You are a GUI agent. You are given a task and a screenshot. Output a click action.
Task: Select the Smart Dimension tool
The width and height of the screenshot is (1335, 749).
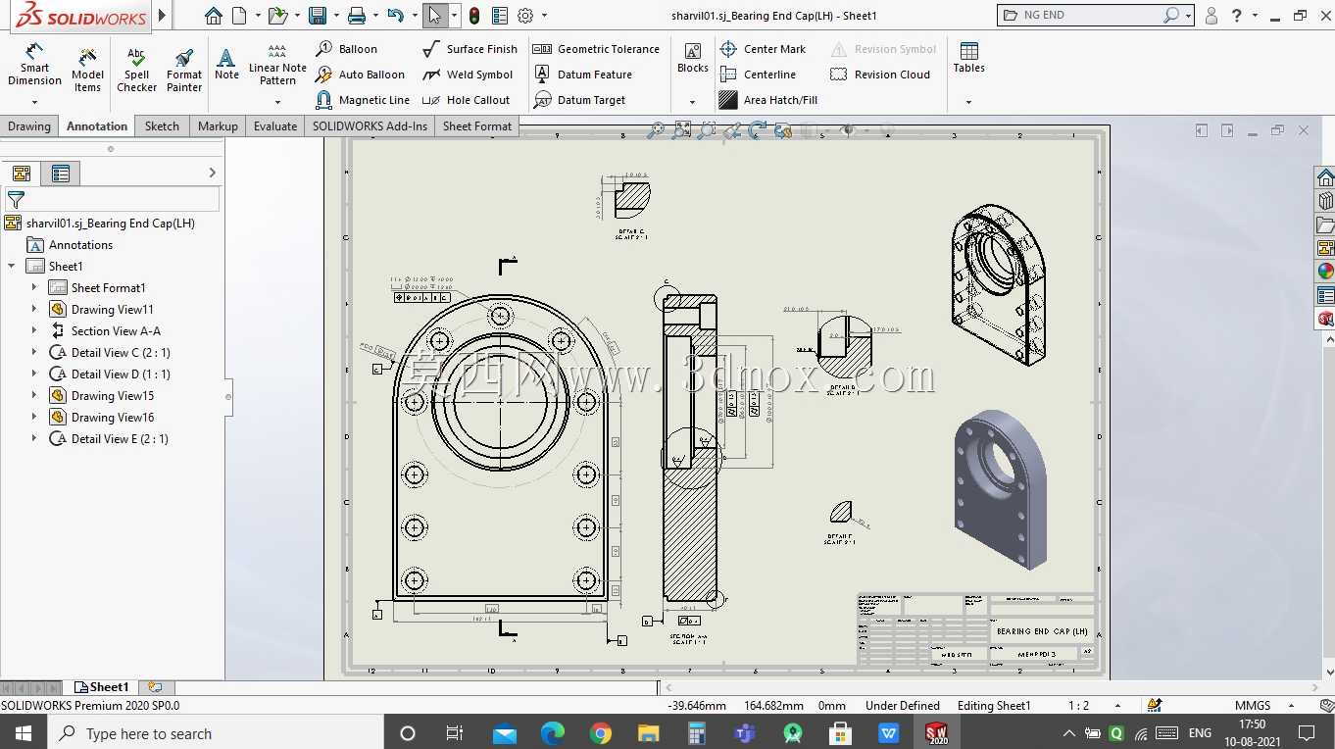point(34,66)
